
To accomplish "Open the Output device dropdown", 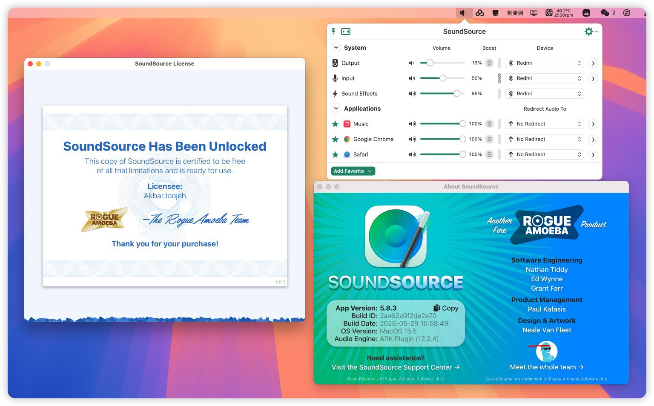I will (x=545, y=63).
